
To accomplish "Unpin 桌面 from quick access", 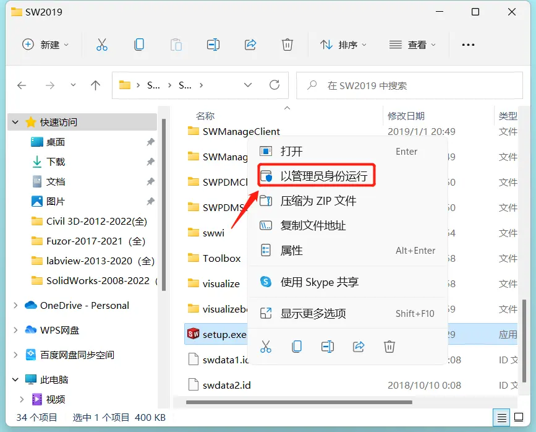I will pos(150,142).
